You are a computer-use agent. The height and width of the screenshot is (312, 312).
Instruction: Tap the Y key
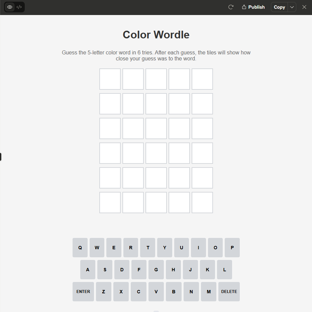165,248
